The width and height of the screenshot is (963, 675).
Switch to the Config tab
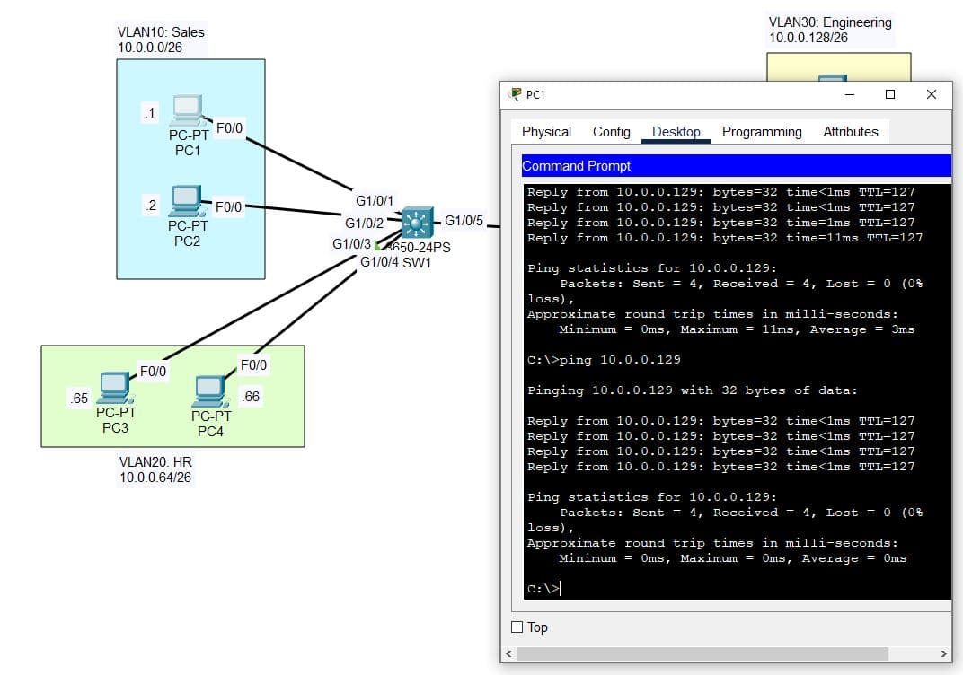point(611,132)
